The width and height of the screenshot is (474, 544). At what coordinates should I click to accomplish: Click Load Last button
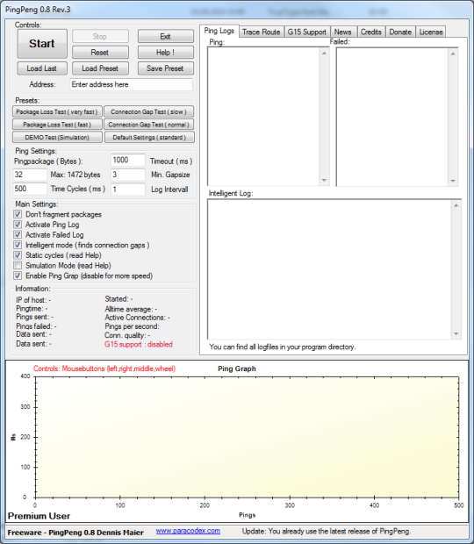pos(42,68)
